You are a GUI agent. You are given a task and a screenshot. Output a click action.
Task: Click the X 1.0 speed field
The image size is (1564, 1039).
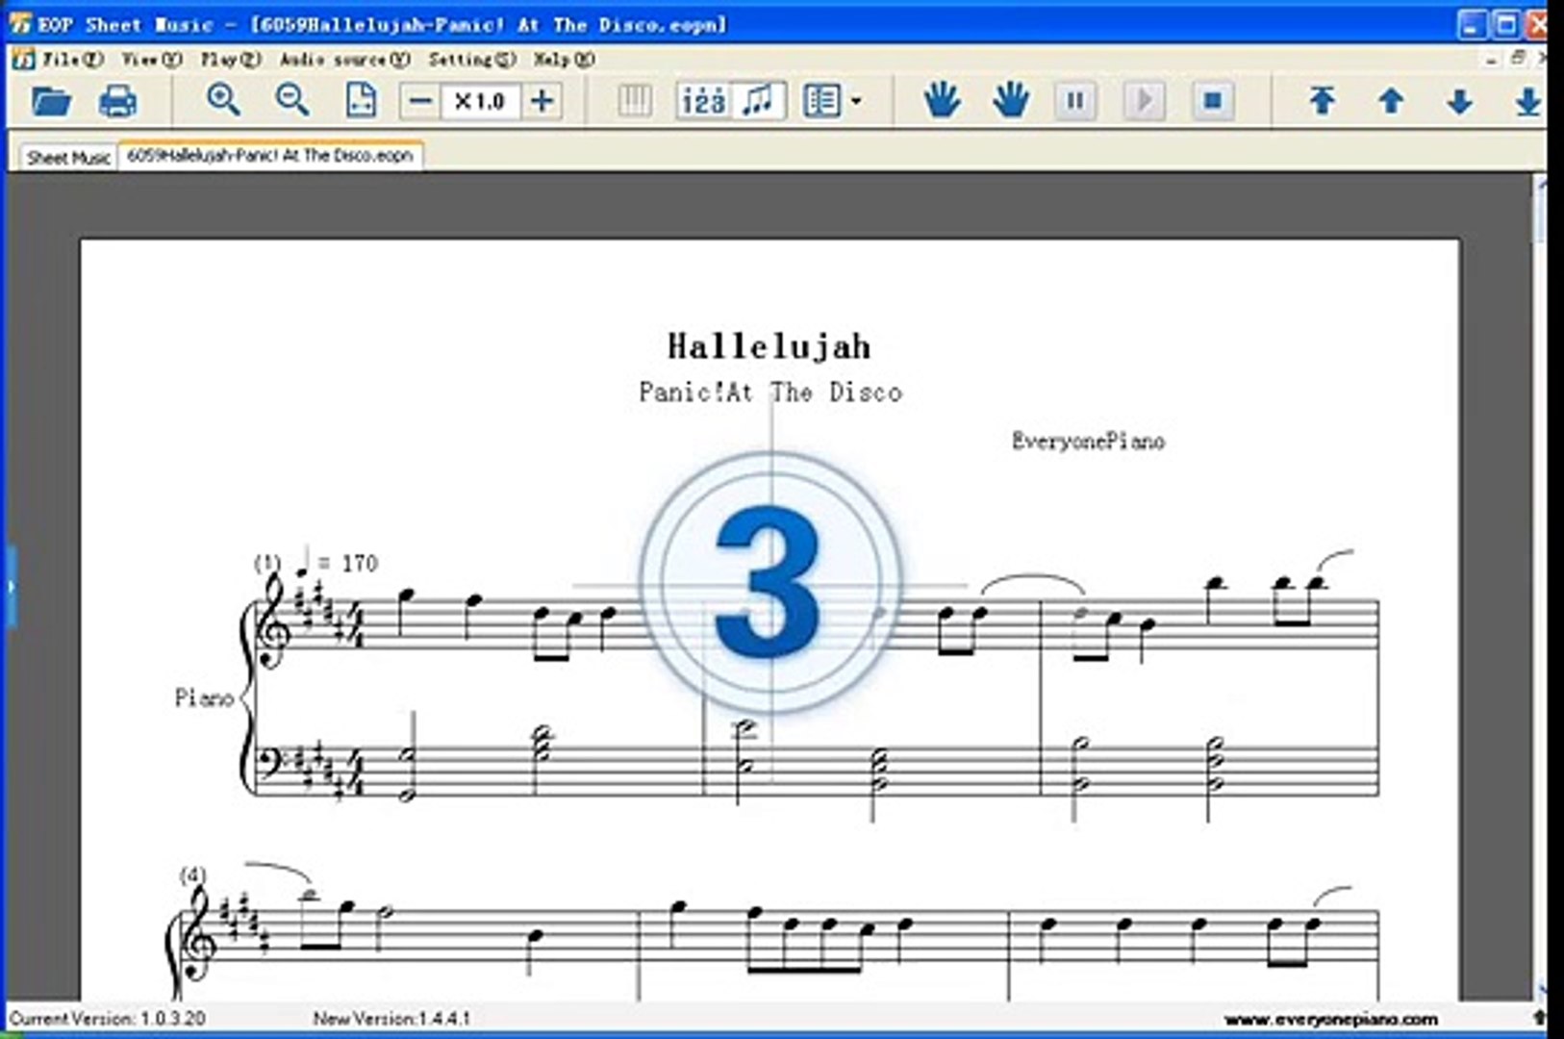(480, 101)
